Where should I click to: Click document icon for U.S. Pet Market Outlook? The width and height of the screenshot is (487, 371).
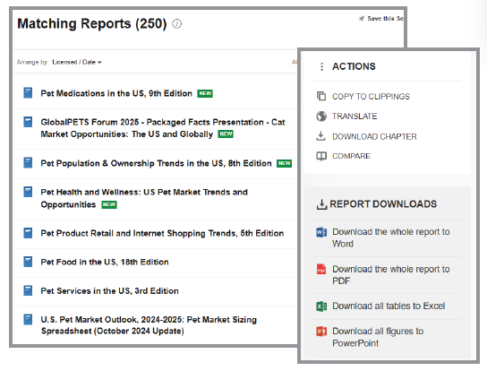pos(28,319)
